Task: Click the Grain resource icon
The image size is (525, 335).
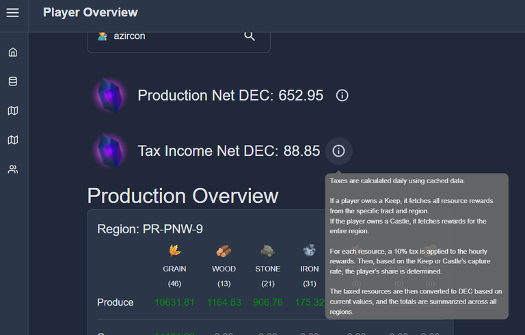Action: coord(175,251)
